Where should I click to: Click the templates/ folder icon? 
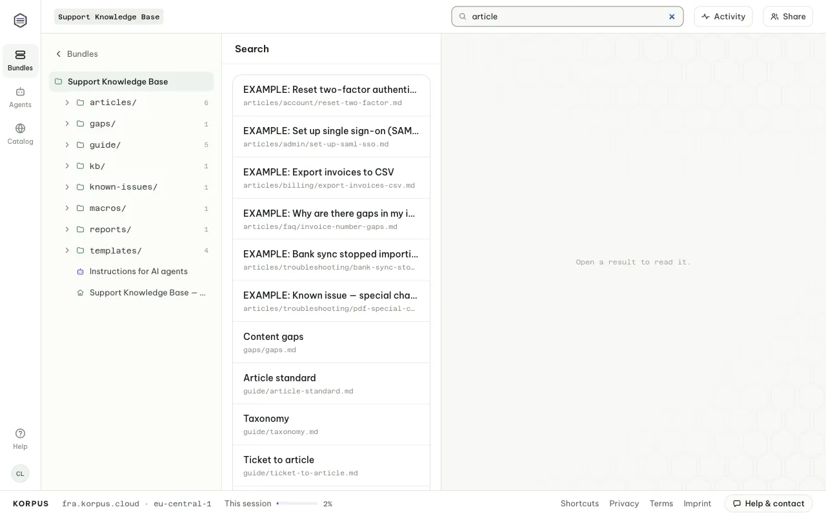(81, 250)
